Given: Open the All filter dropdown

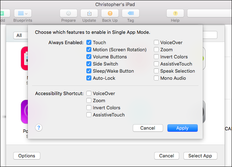Looking at the screenshot, I should [x=21, y=35].
